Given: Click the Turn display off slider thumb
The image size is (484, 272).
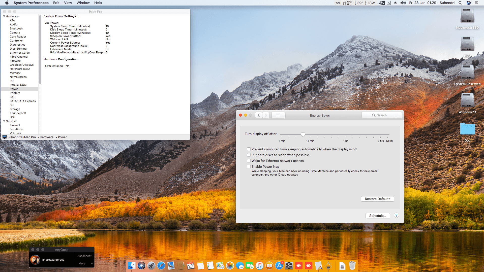Looking at the screenshot, I should click(x=303, y=134).
